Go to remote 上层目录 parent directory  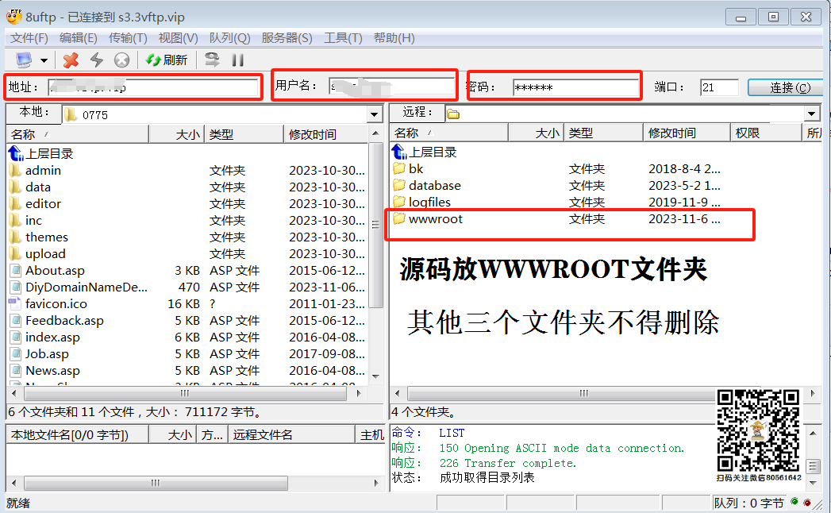tap(433, 152)
